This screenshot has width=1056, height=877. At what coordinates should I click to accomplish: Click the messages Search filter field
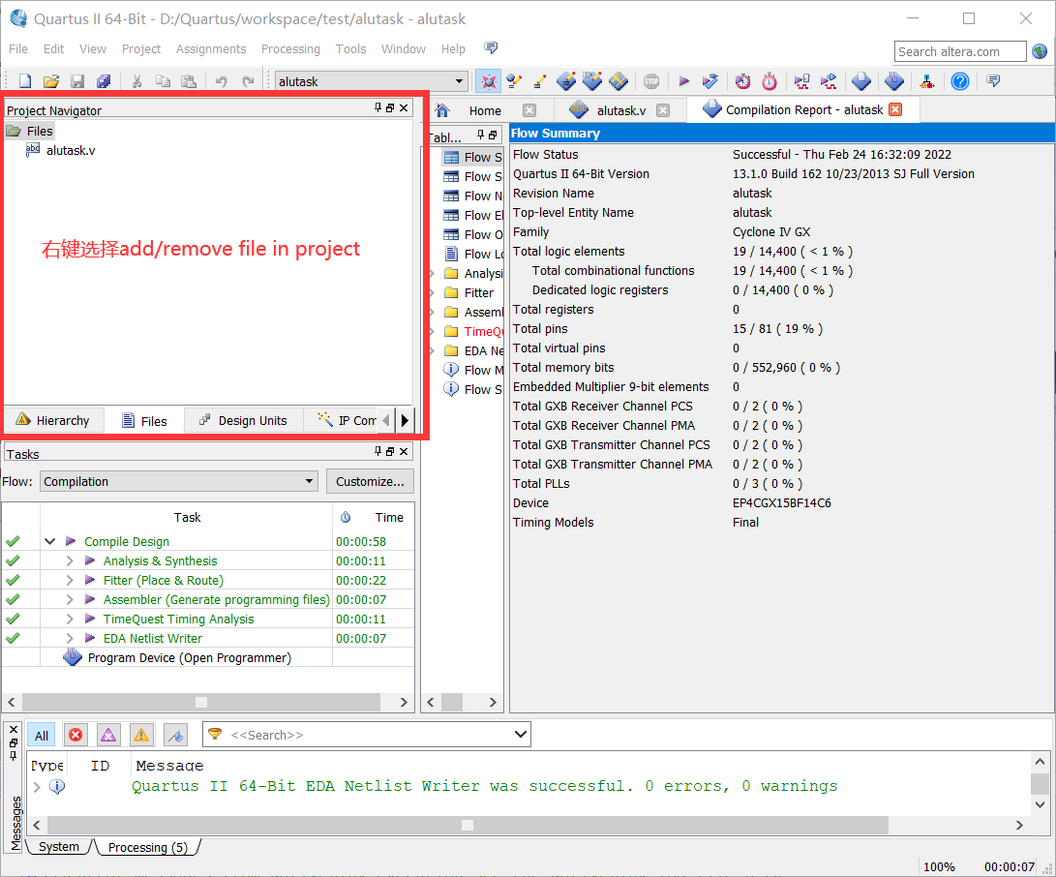click(367, 734)
